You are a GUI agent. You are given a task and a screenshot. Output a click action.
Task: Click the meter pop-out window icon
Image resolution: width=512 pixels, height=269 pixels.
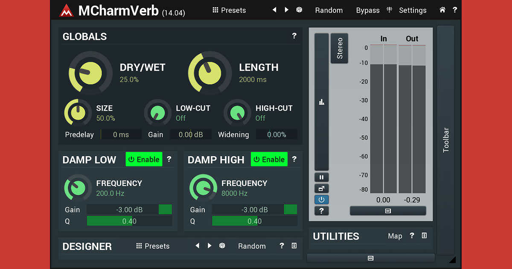point(322,188)
